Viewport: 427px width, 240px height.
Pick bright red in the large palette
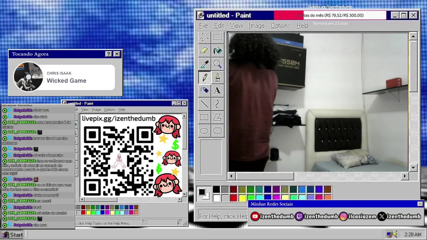(234, 198)
